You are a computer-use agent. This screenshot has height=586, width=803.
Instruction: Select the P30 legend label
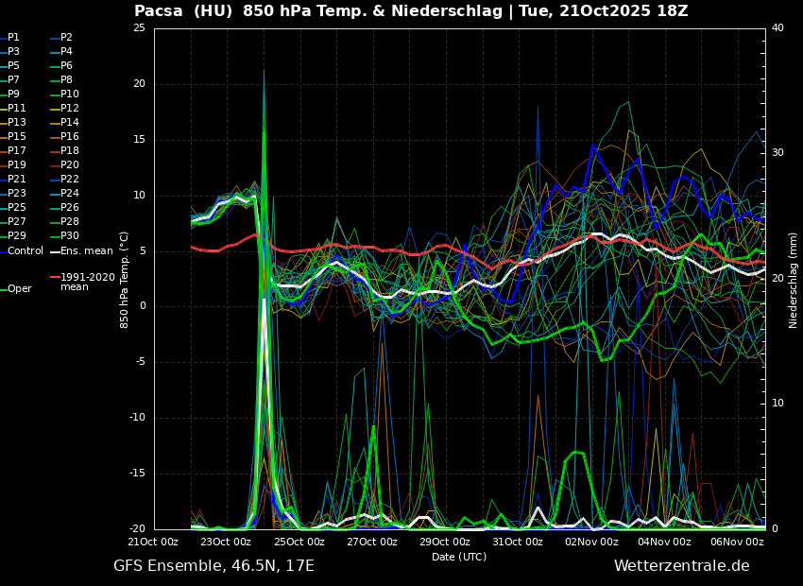[x=70, y=236]
